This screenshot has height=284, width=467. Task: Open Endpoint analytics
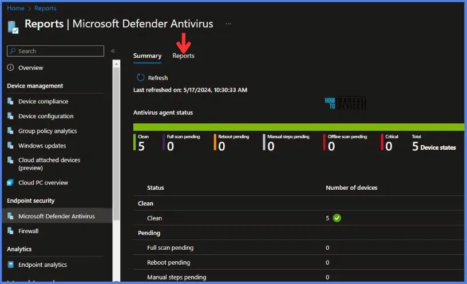[42, 265]
